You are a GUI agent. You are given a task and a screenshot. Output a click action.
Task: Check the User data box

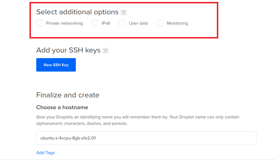tap(122, 23)
